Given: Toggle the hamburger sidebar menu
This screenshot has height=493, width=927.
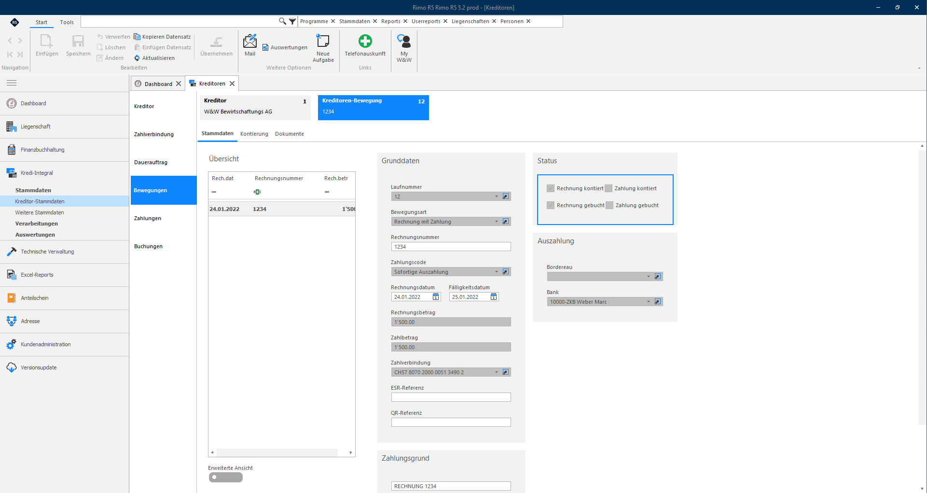Looking at the screenshot, I should click(x=12, y=83).
